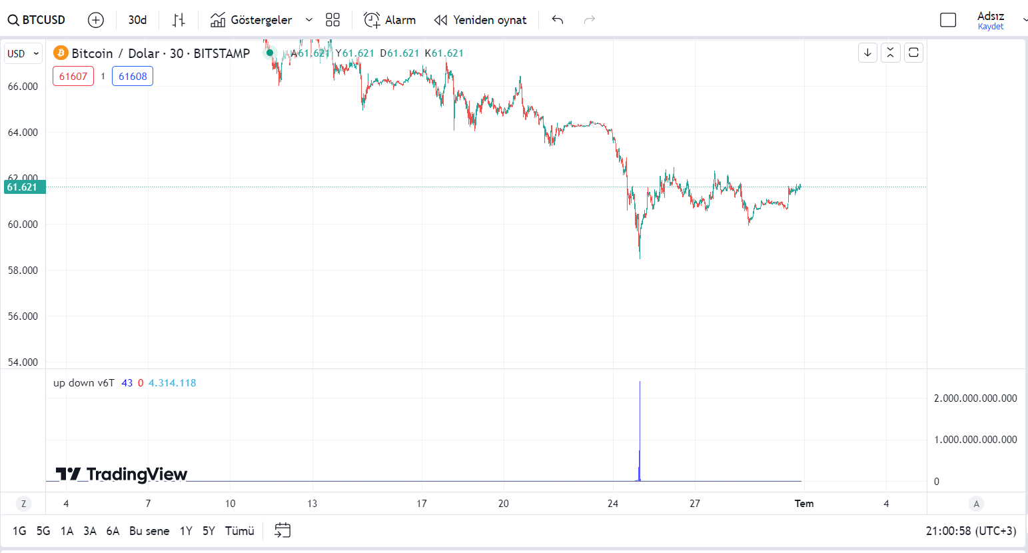Click the undo arrow

[x=558, y=20]
